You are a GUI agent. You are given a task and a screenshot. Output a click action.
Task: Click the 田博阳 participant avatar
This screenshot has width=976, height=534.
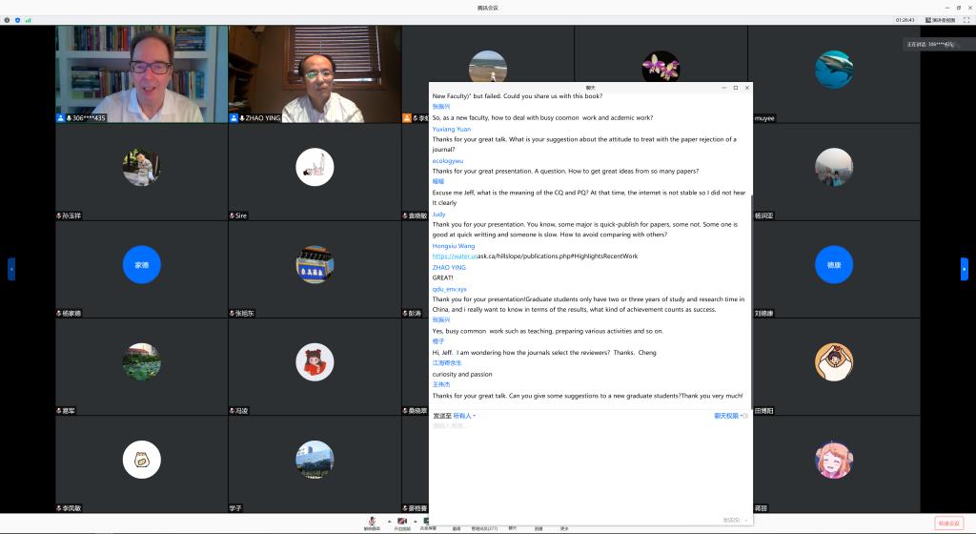coord(834,362)
